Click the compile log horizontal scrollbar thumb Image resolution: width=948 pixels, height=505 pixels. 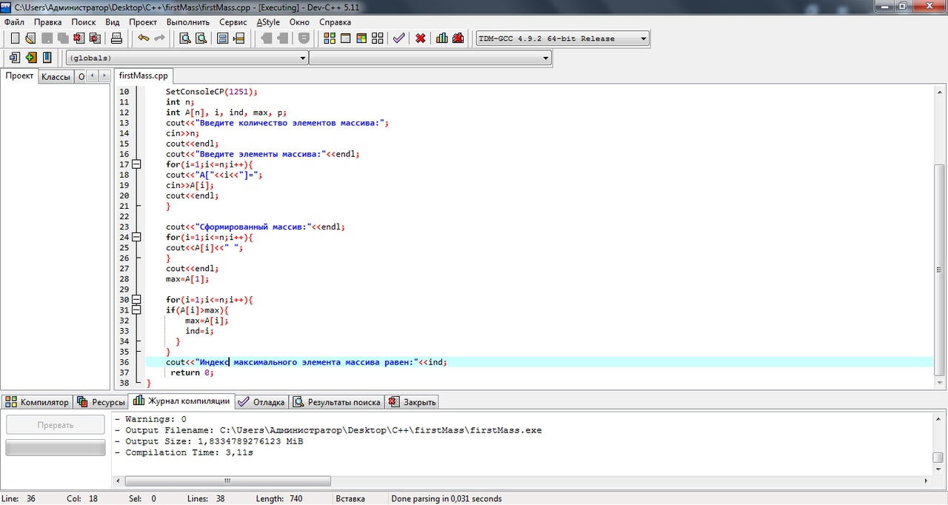[227, 481]
